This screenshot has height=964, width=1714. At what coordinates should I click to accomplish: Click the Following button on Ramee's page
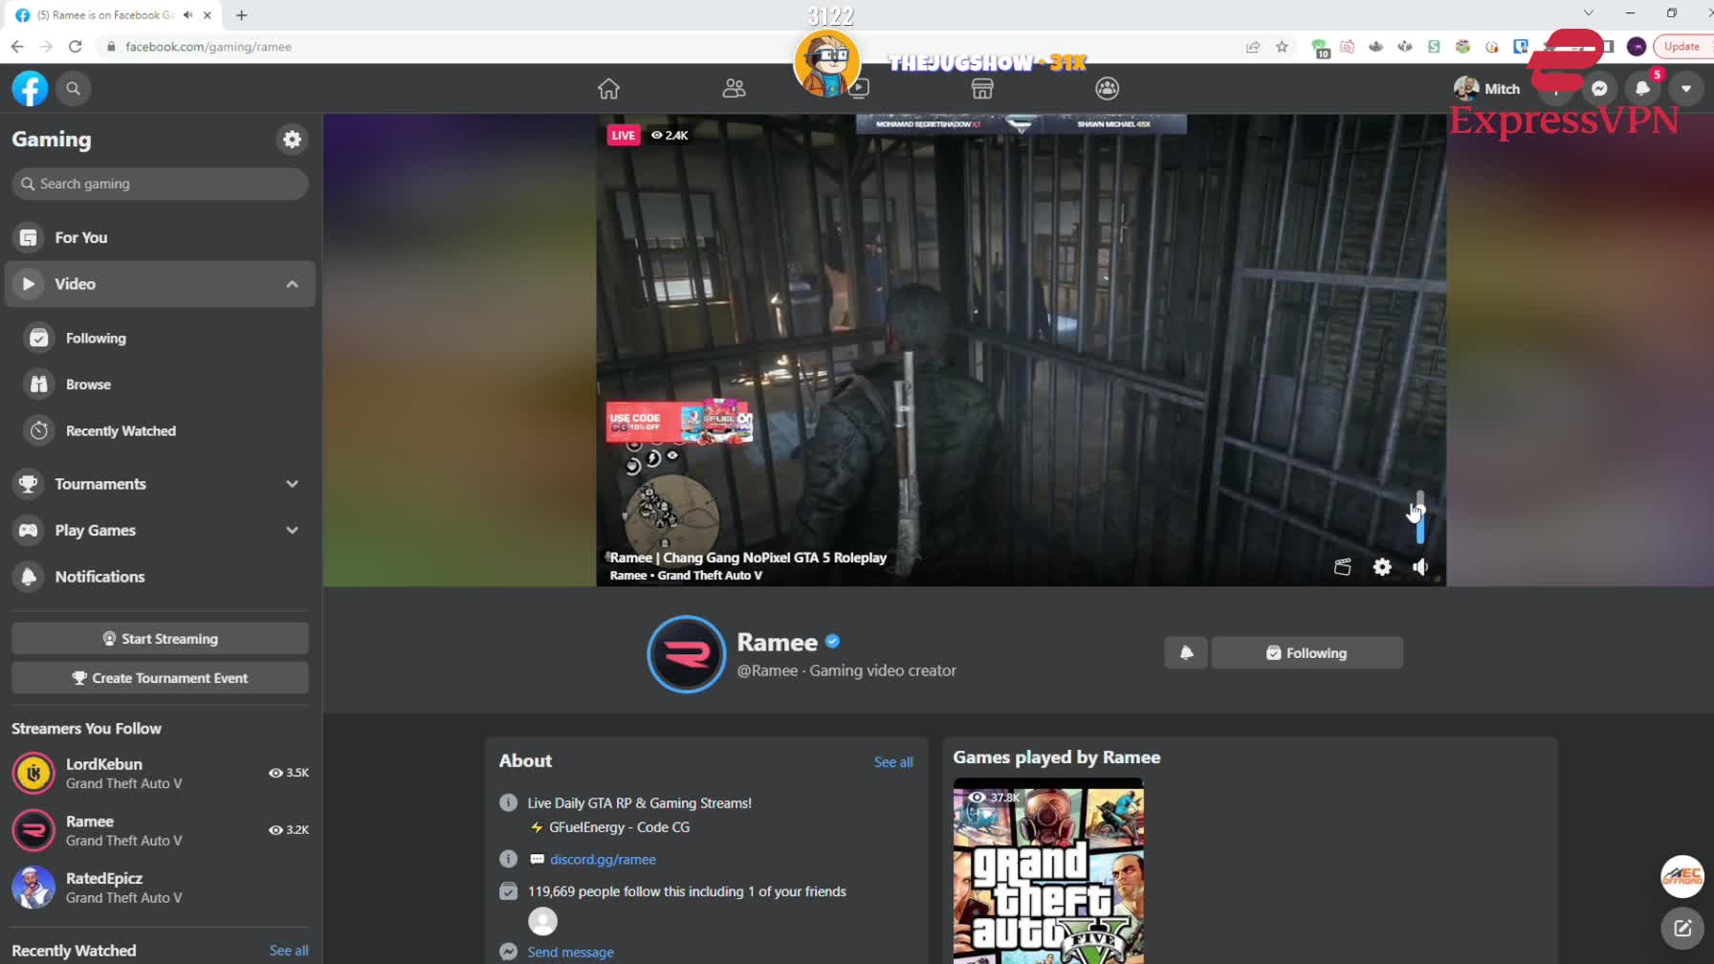[x=1307, y=653]
